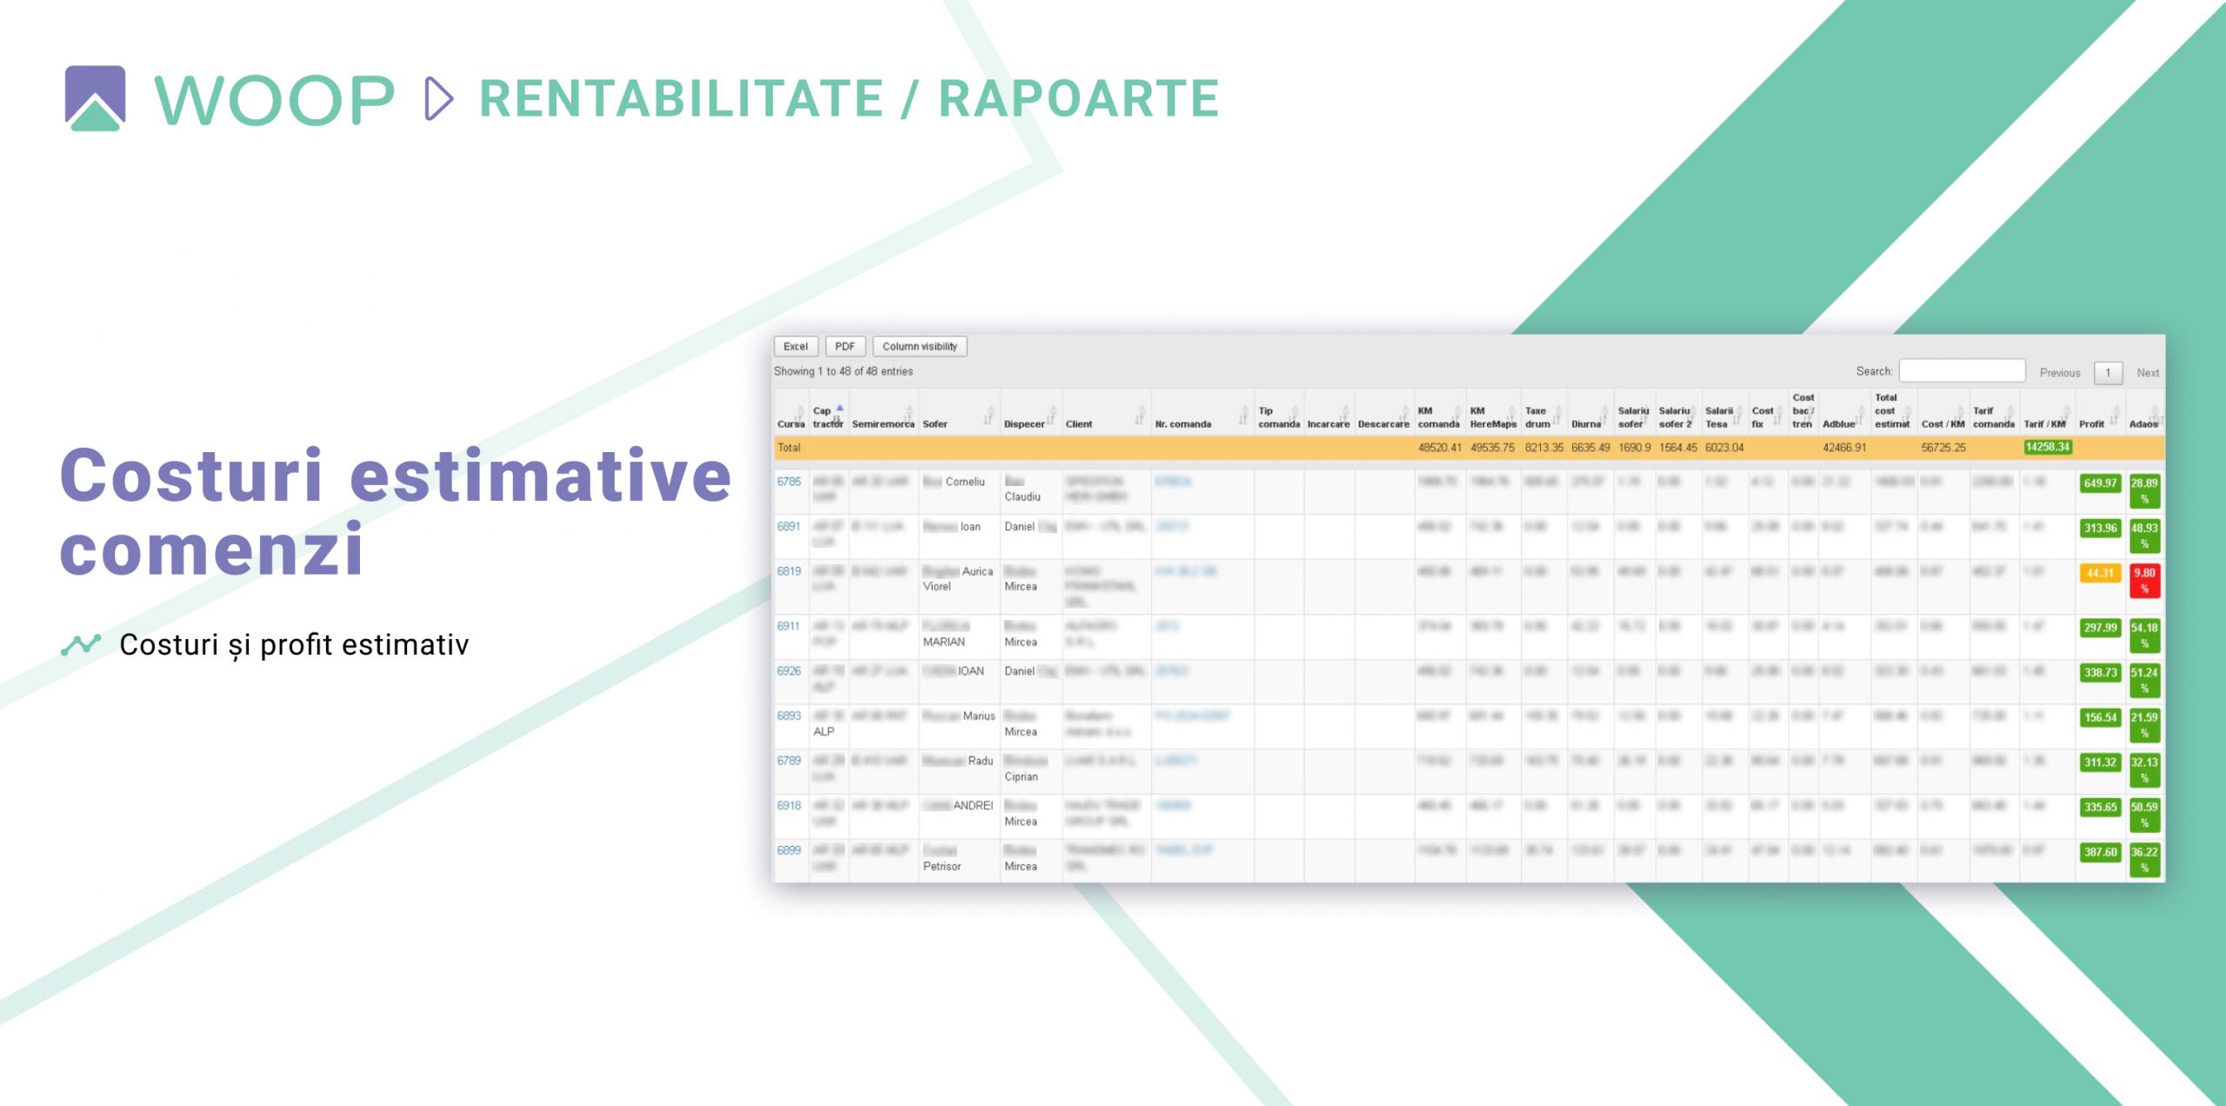
Task: Open cursa link 6891
Action: [x=789, y=527]
